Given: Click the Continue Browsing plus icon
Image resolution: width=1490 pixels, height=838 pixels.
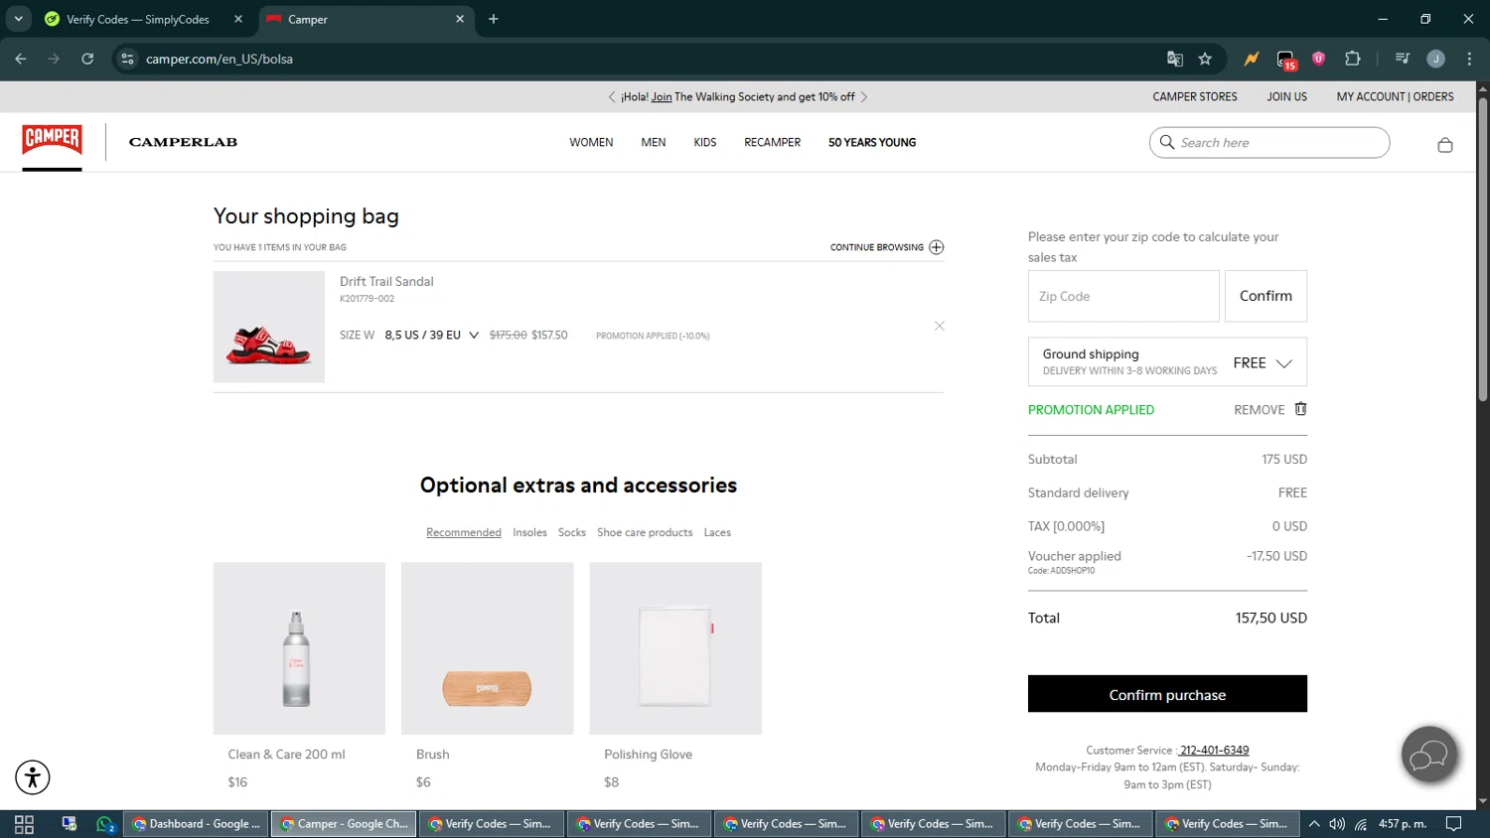Looking at the screenshot, I should tap(937, 247).
